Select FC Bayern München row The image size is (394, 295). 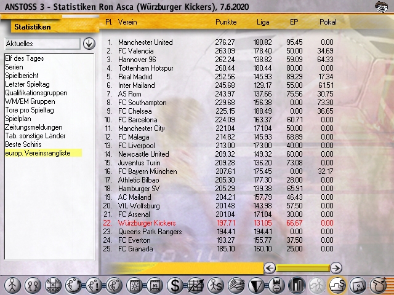tap(219, 171)
